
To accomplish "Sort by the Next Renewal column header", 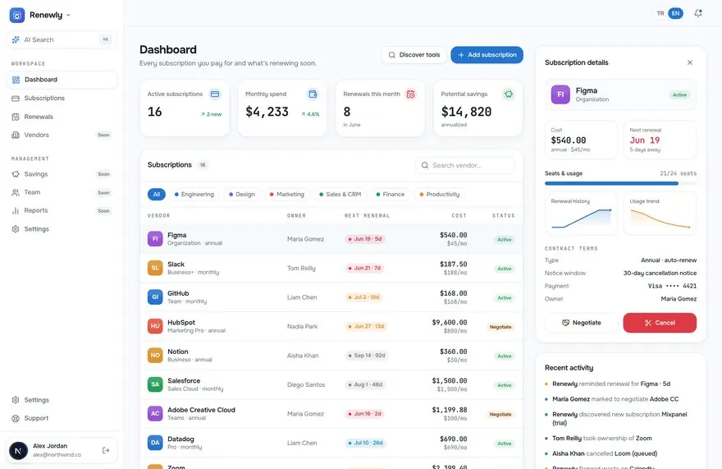I will point(367,215).
